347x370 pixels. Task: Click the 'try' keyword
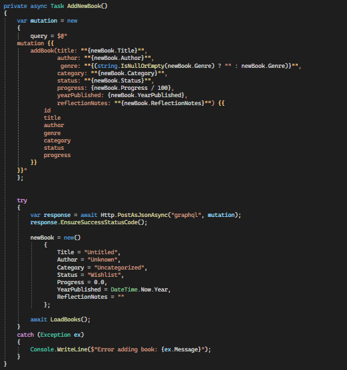coord(22,200)
